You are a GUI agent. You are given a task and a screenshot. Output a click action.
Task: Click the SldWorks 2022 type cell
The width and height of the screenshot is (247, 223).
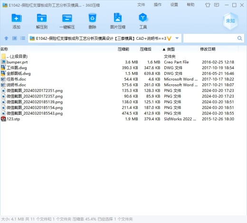(180, 119)
